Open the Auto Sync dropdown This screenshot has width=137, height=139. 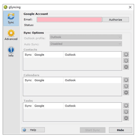click(x=86, y=44)
